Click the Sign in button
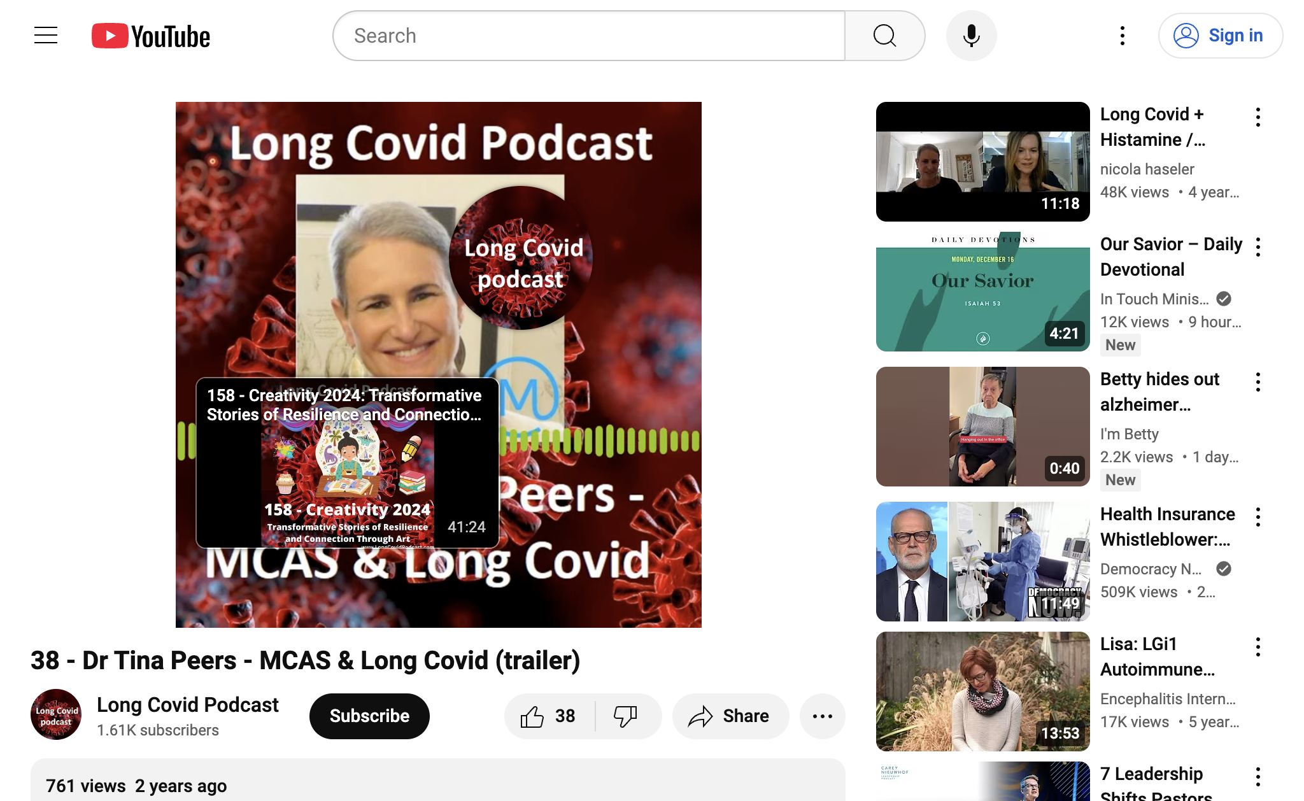1304x801 pixels. pos(1221,36)
